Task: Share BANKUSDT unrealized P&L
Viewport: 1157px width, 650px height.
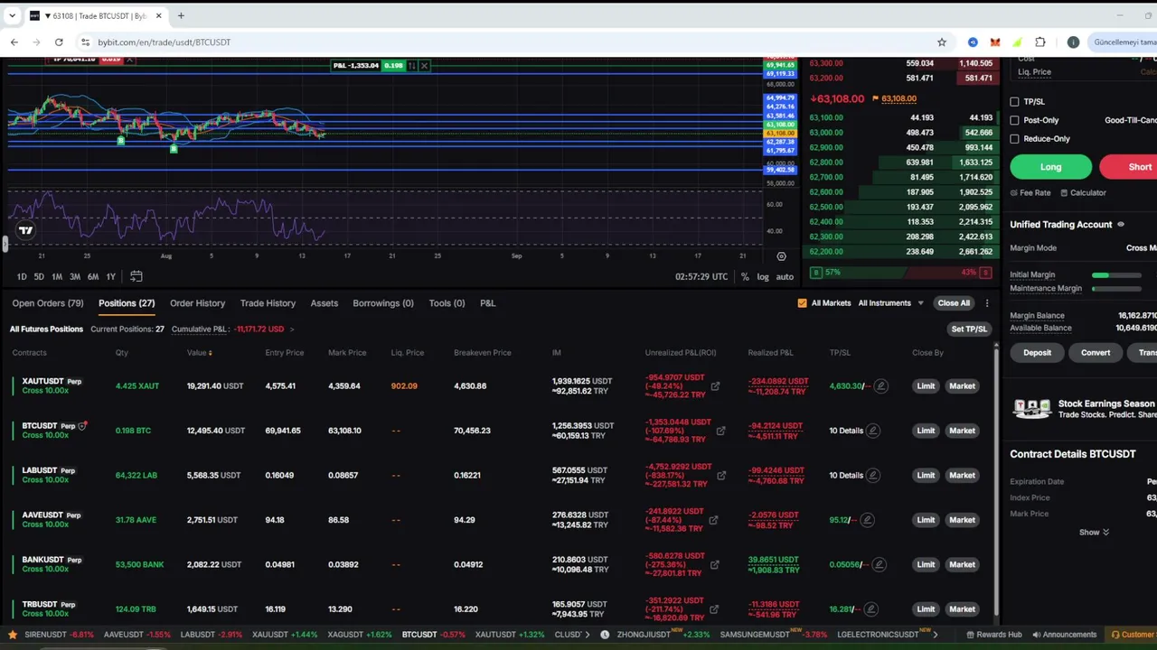Action: tap(715, 564)
